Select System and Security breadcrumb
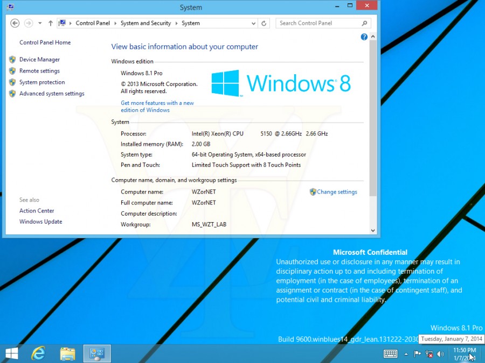 (x=145, y=23)
